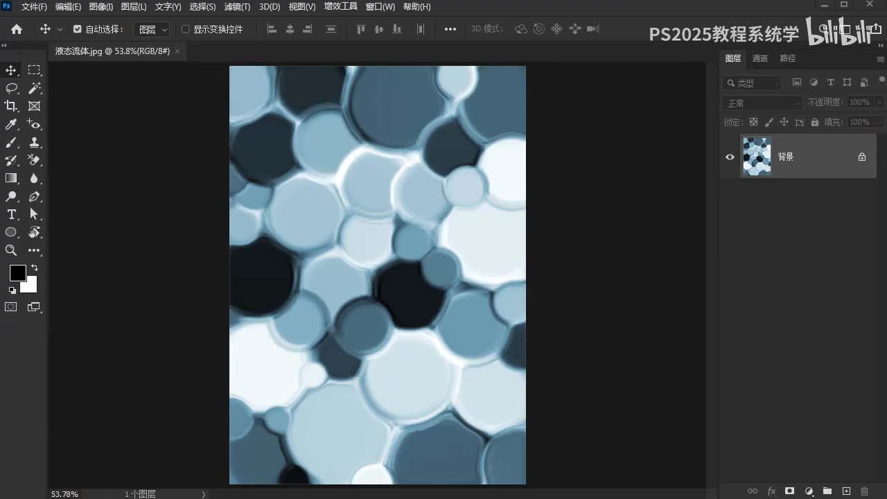
Task: Add a layer mask
Action: (x=789, y=491)
